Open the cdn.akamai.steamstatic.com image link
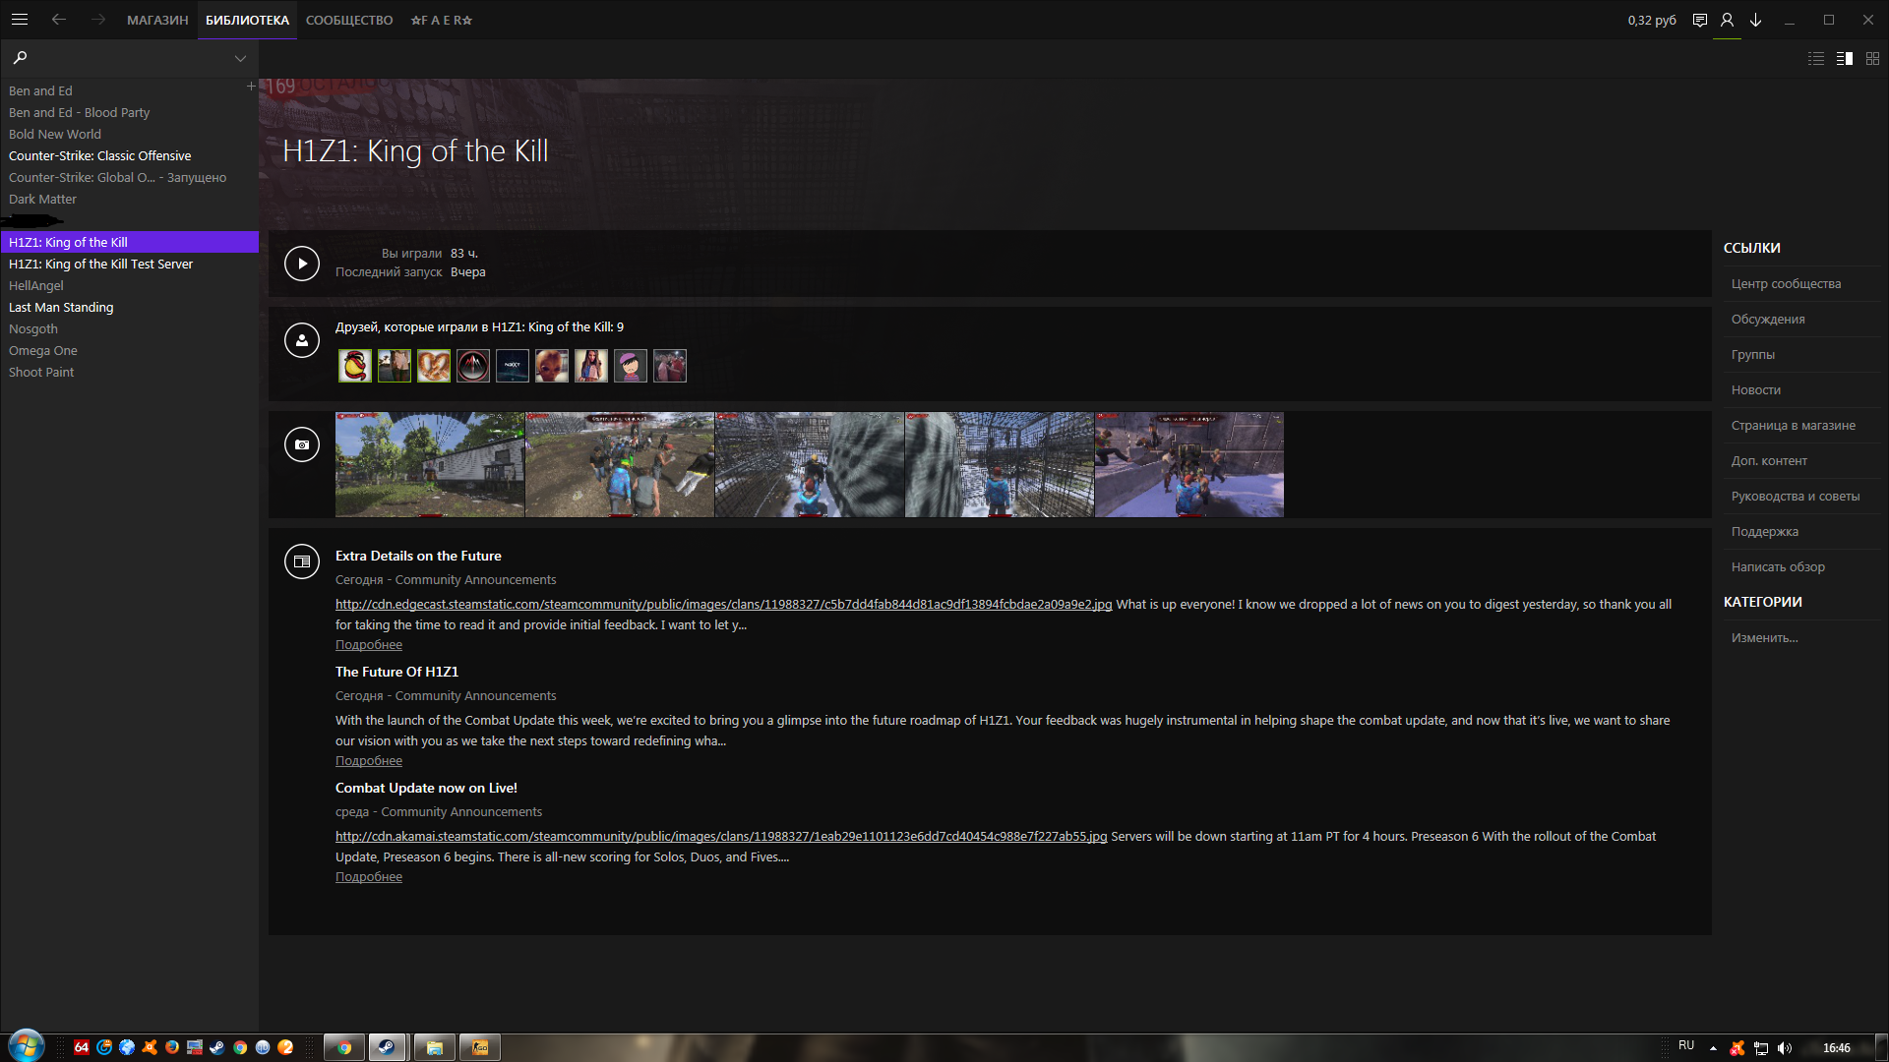 click(x=721, y=836)
